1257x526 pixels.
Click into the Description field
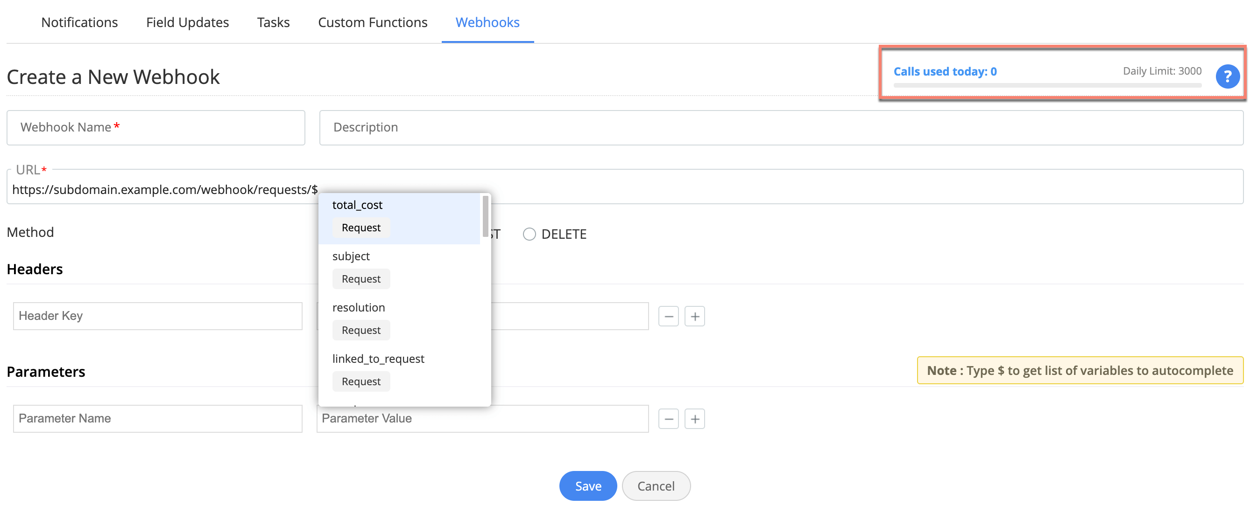(781, 128)
